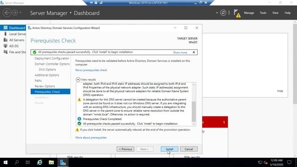Collapse the View results section

click(78, 79)
